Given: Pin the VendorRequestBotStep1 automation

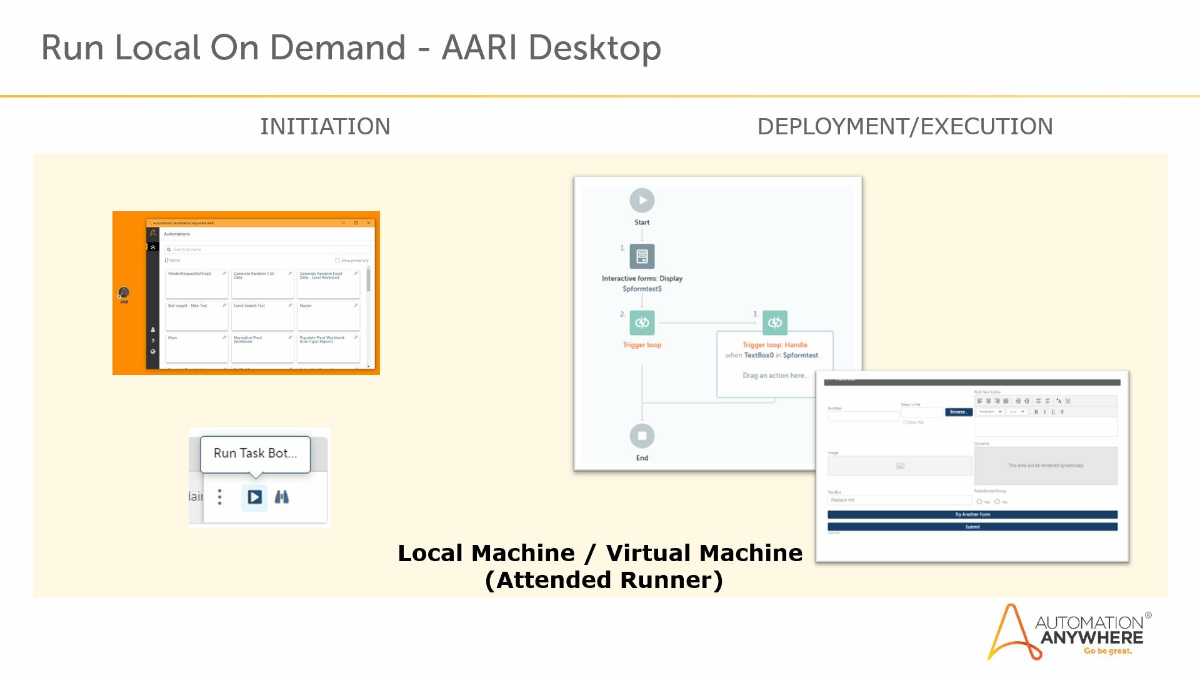Looking at the screenshot, I should click(x=224, y=274).
